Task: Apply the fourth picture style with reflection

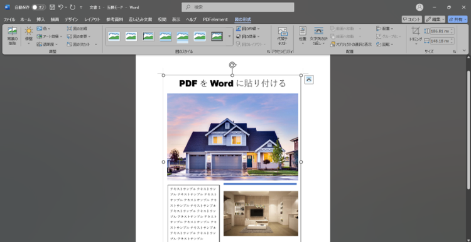Action: 166,36
